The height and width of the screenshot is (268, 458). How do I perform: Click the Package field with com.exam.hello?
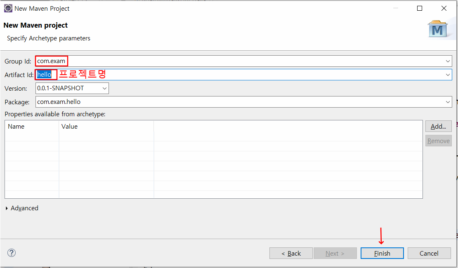[243, 102]
